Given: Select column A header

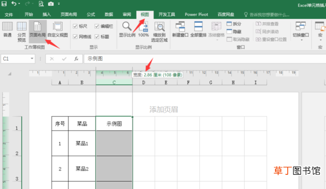Looking at the screenshot, I should (60, 82).
